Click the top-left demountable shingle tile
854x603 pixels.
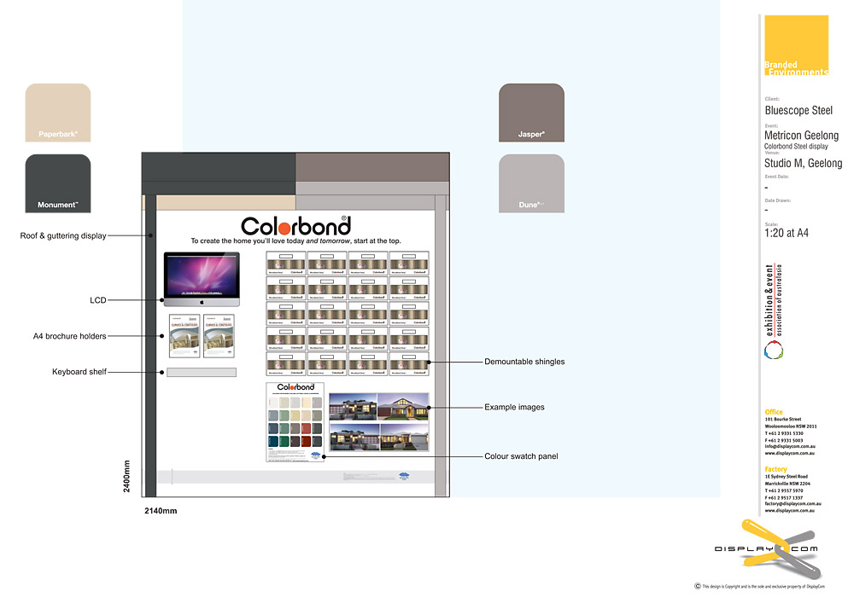[x=286, y=264]
